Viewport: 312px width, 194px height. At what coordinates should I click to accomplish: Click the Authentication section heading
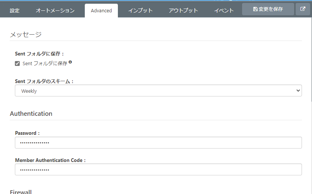pyautogui.click(x=31, y=114)
